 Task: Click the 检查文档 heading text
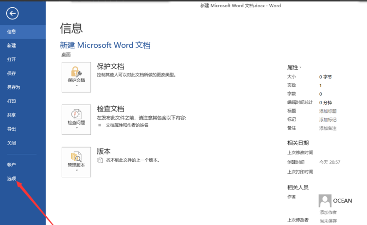tap(110, 109)
